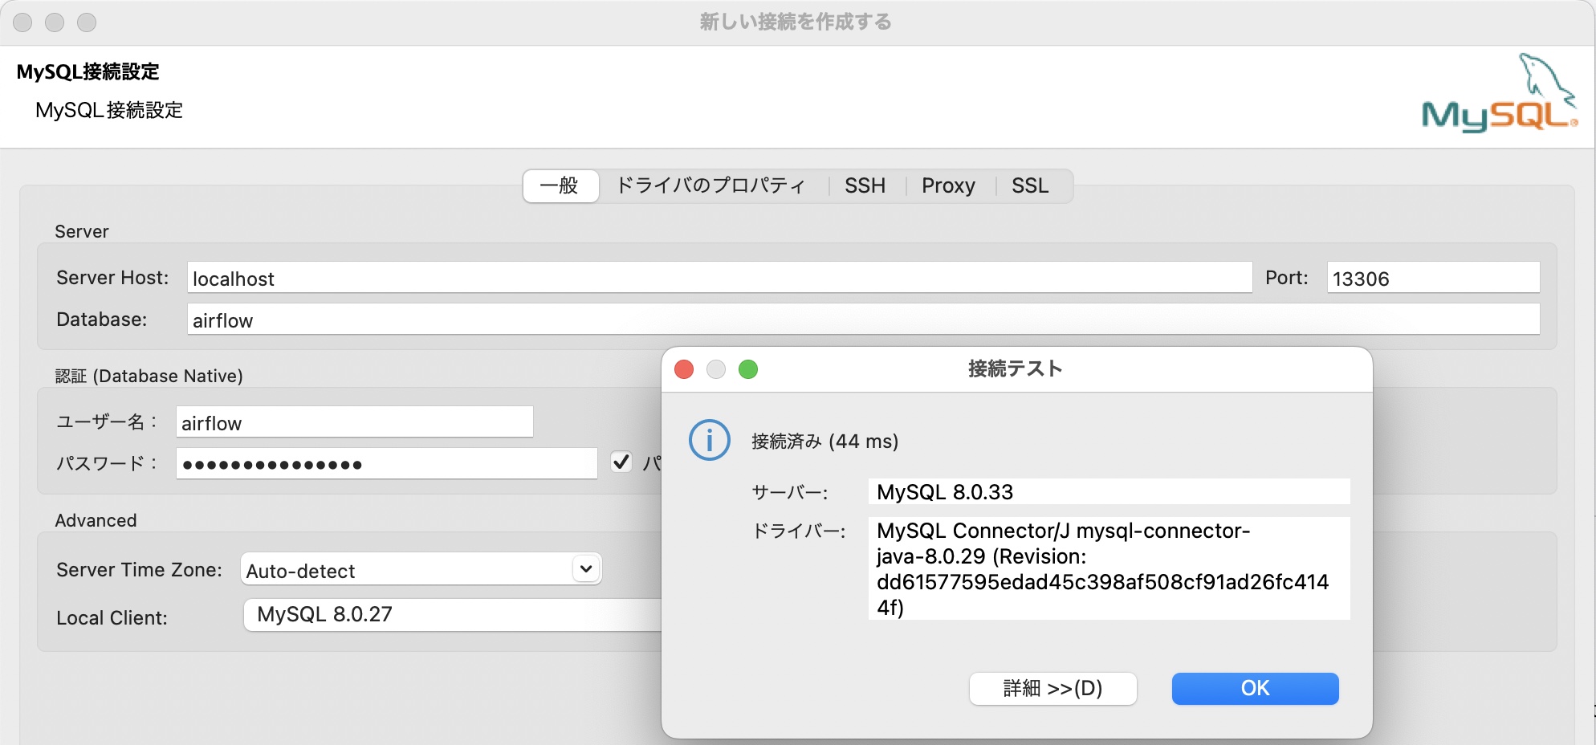Click into the Port field
This screenshot has height=745, width=1596.
1433,278
